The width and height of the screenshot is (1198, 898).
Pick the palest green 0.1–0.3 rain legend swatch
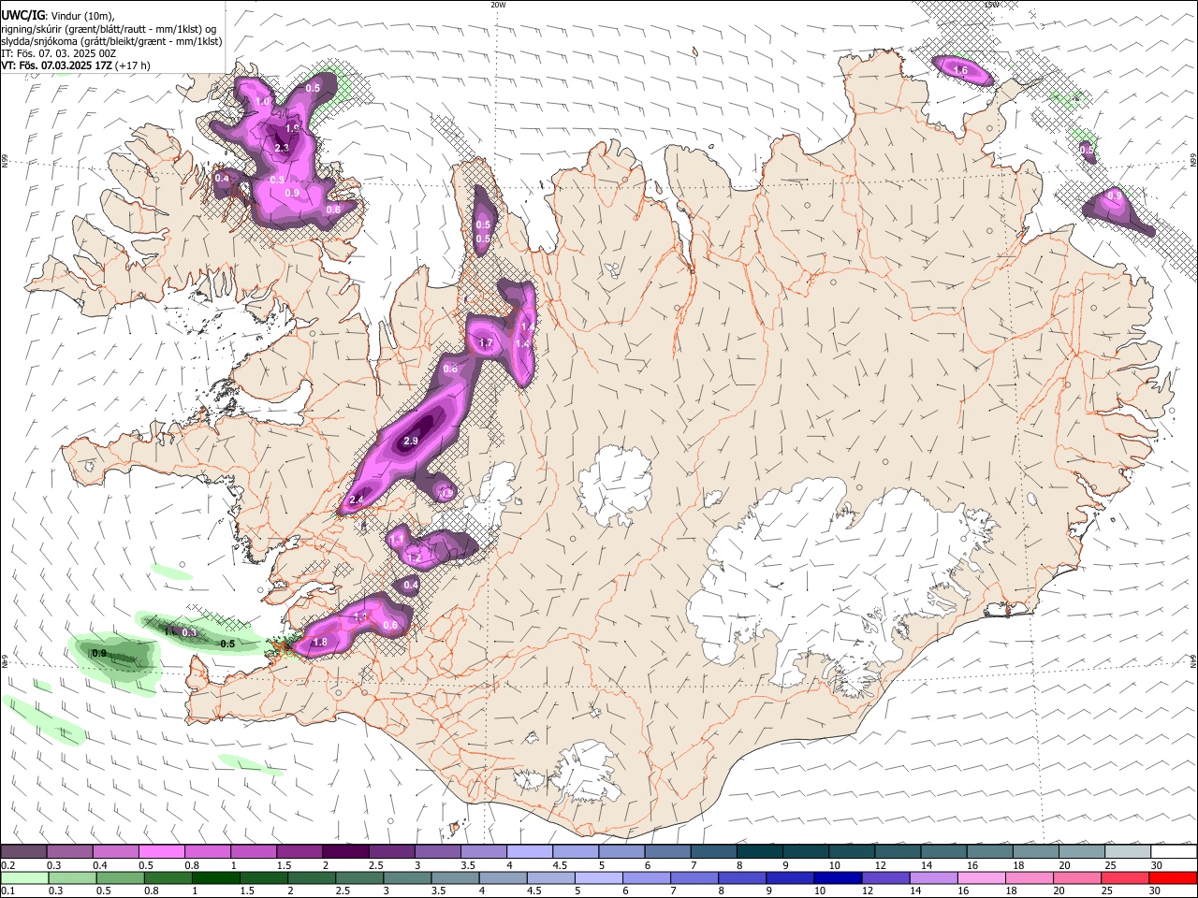point(24,877)
